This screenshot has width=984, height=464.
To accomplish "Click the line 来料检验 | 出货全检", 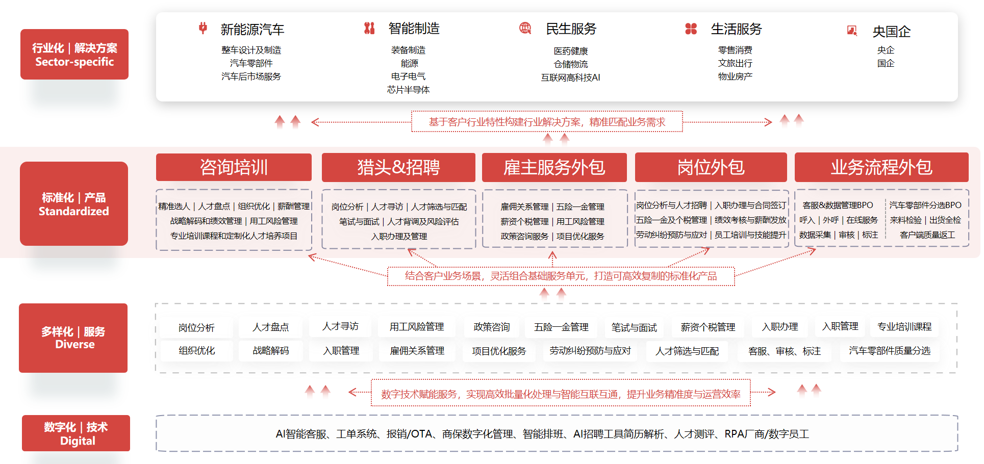I will [x=925, y=220].
